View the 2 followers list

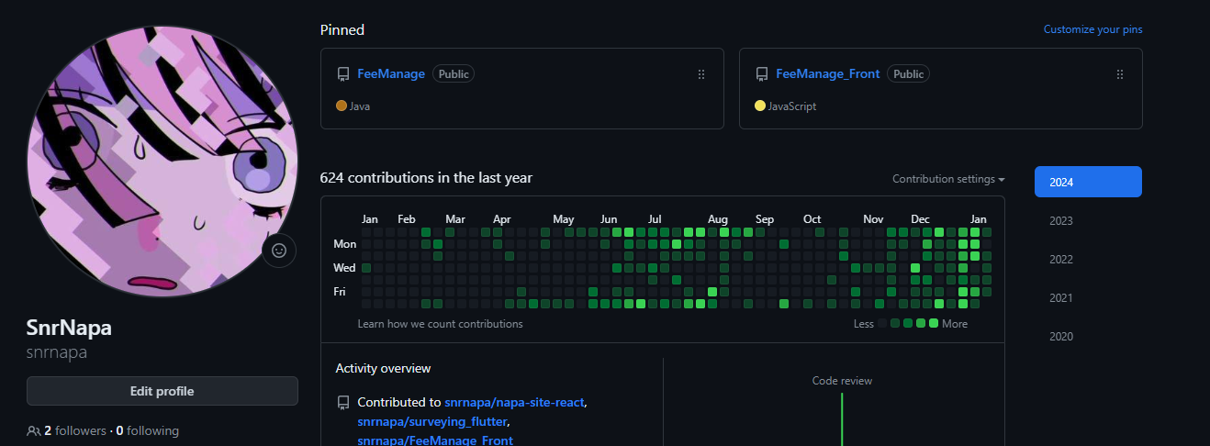pyautogui.click(x=73, y=430)
